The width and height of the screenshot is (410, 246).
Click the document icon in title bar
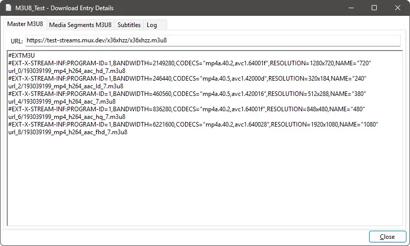tap(8, 8)
